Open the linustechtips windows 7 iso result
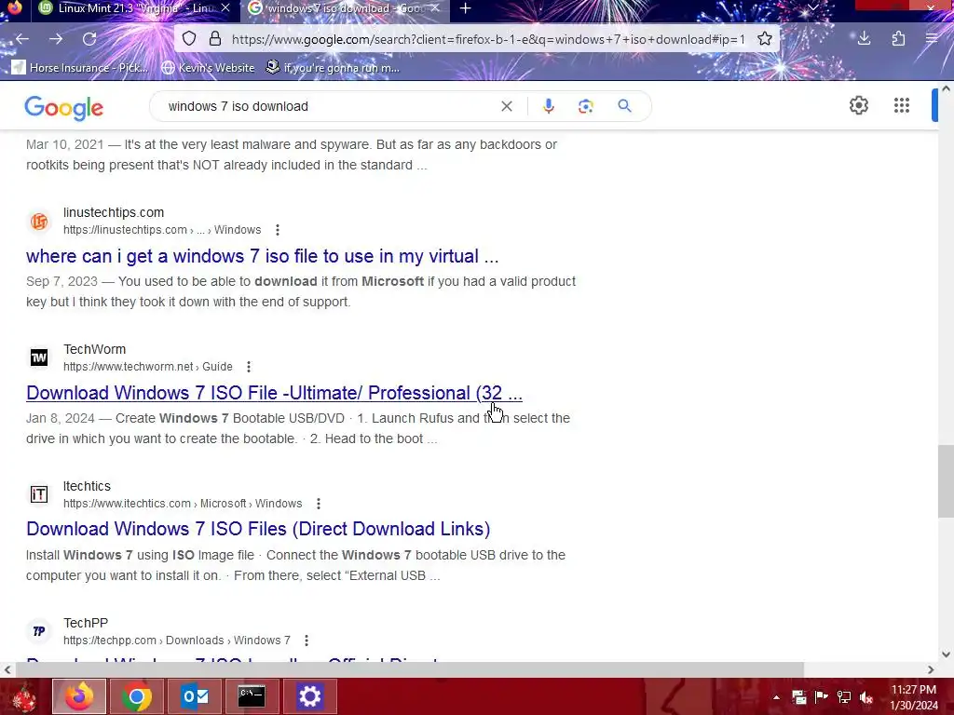 click(x=262, y=256)
